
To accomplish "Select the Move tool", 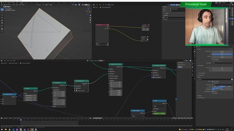I will (2, 15).
